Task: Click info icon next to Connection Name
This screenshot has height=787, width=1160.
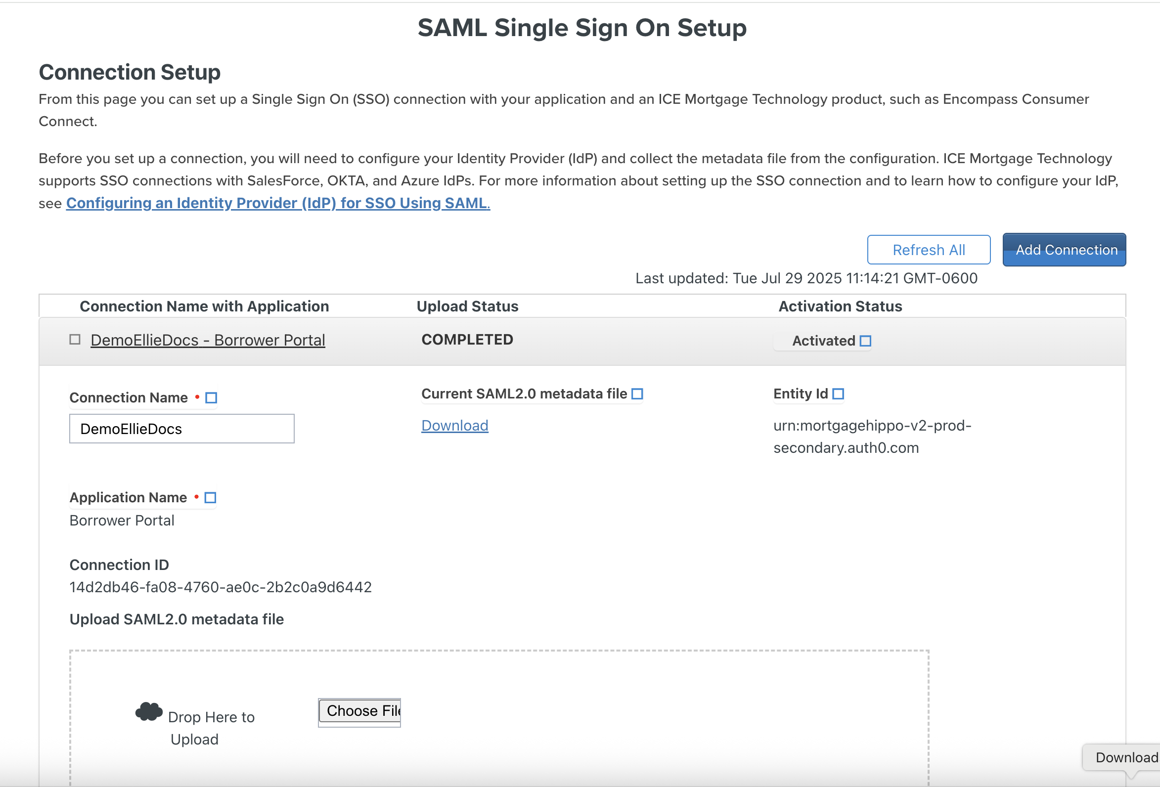Action: [x=211, y=398]
